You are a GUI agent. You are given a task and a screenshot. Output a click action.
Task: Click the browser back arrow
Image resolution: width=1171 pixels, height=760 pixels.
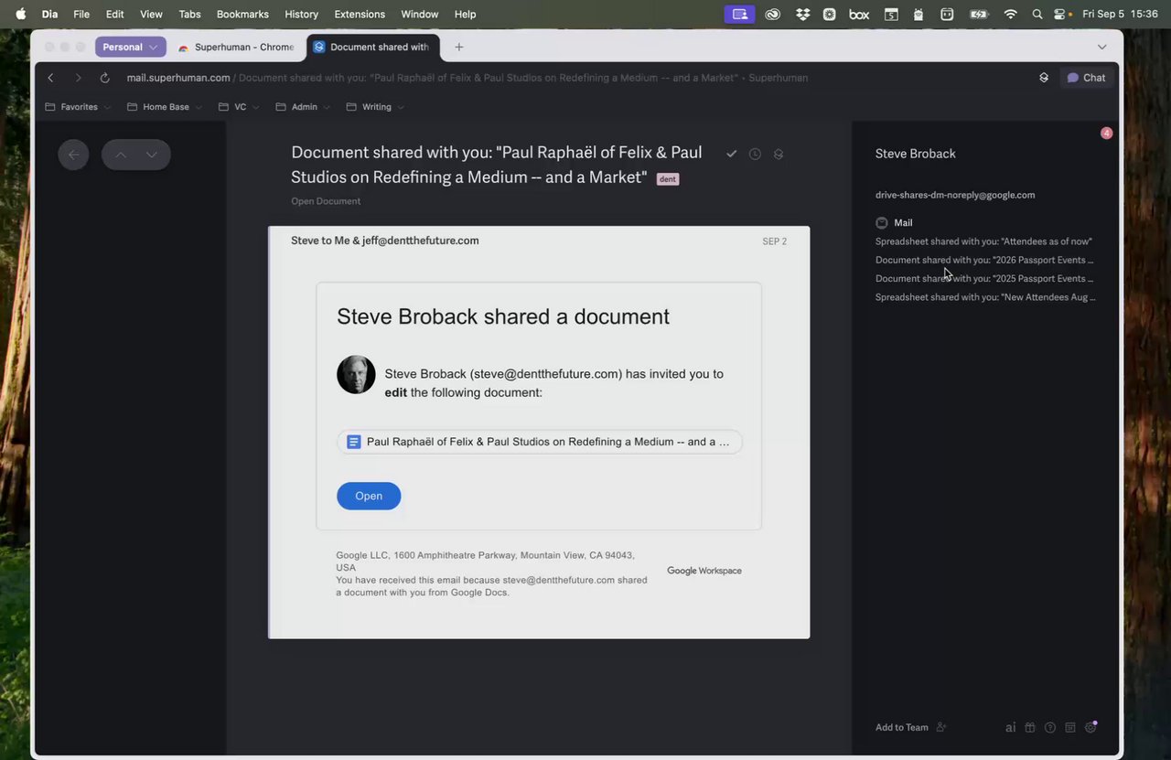[50, 78]
